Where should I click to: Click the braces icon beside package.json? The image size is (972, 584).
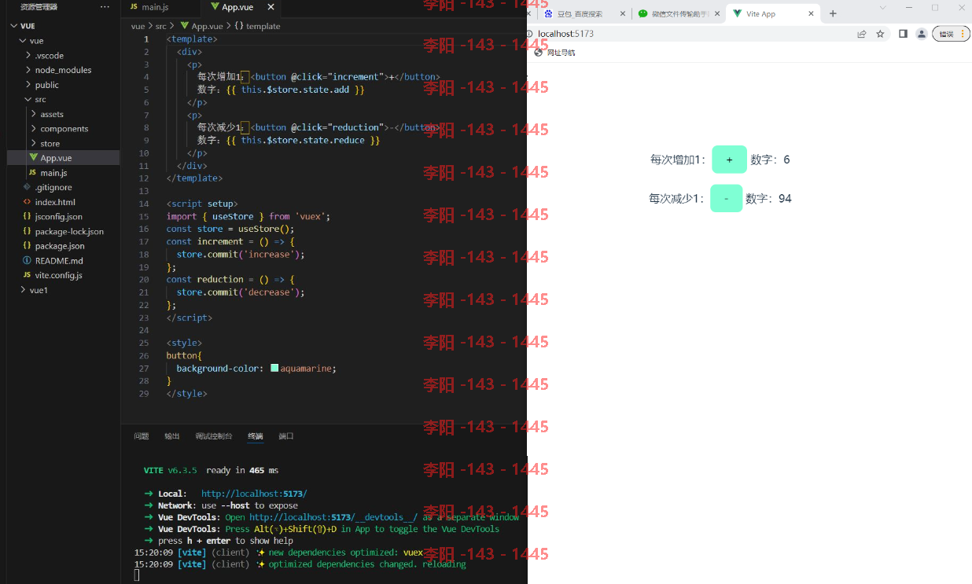27,246
